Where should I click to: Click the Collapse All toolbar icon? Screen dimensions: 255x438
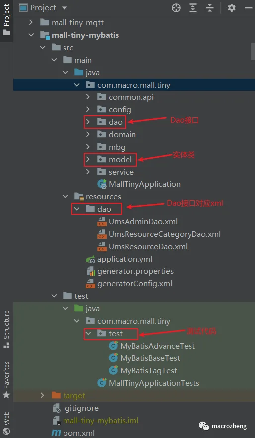pos(209,8)
